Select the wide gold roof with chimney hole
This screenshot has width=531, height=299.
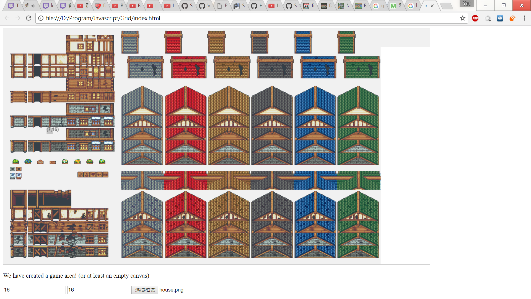pyautogui.click(x=232, y=67)
